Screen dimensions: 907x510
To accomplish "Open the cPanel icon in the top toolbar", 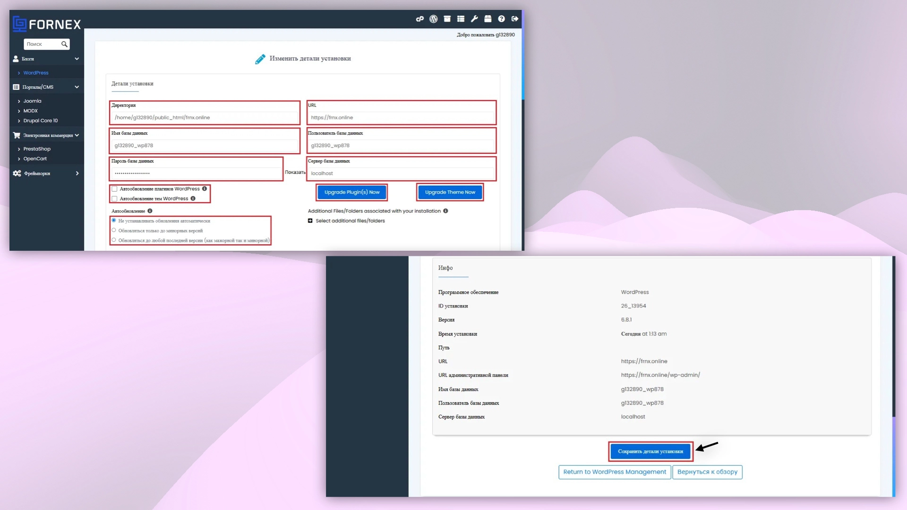I will coord(419,19).
